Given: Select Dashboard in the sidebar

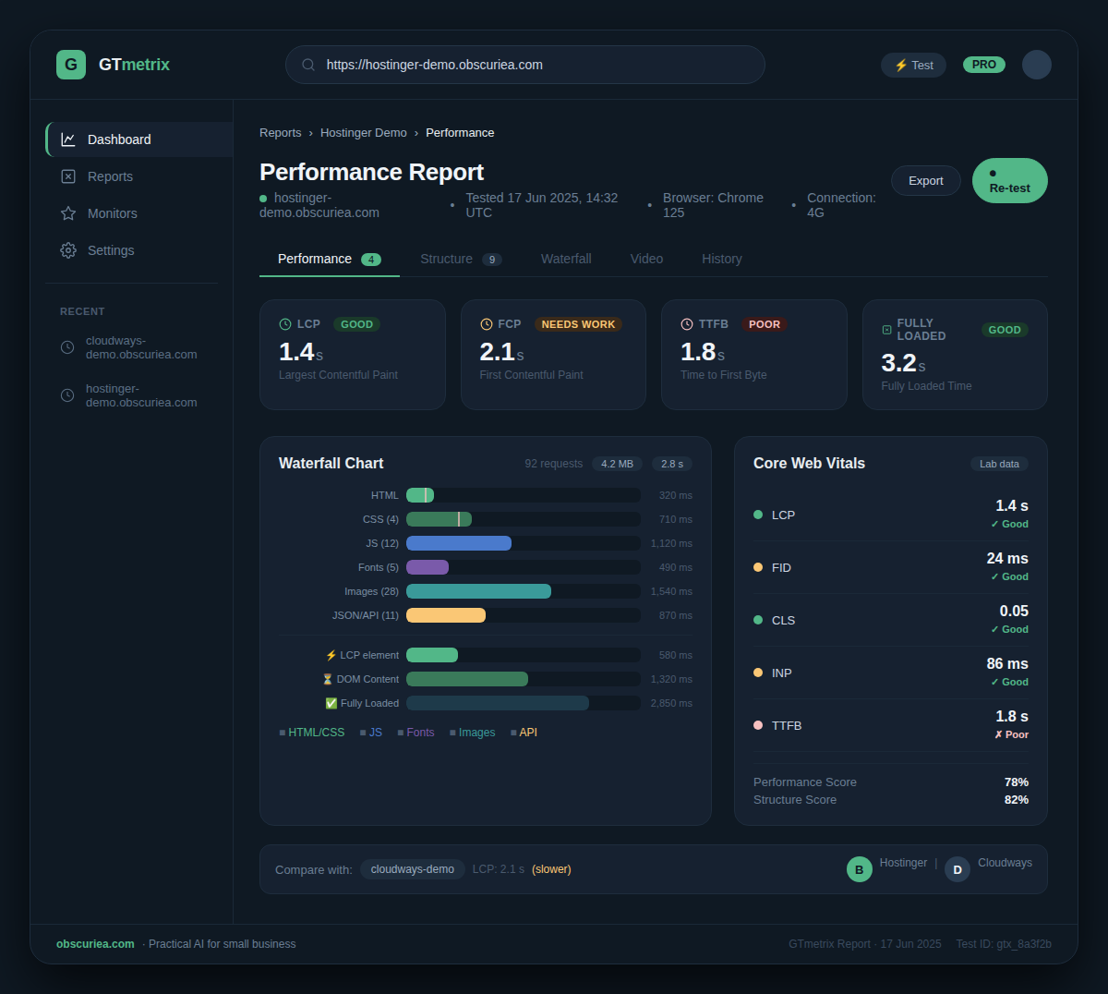Looking at the screenshot, I should pos(138,139).
